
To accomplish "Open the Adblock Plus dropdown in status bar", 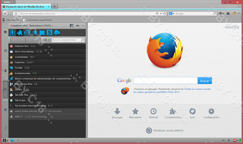I will tap(237, 141).
